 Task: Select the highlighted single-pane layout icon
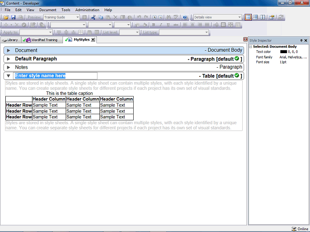[x=248, y=17]
